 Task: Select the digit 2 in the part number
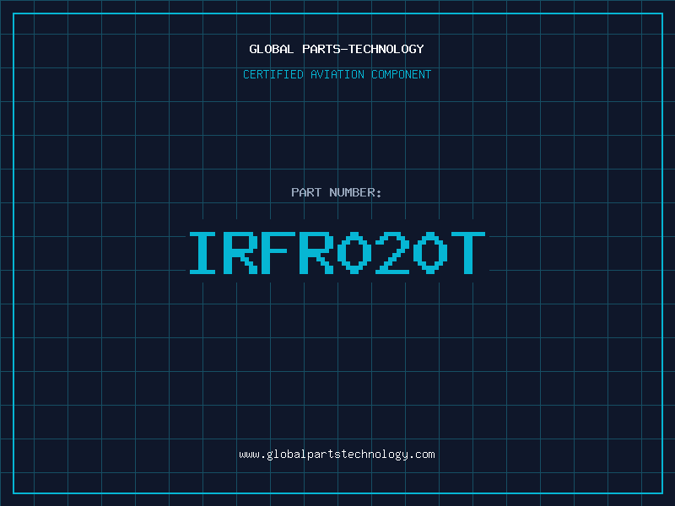(392, 253)
